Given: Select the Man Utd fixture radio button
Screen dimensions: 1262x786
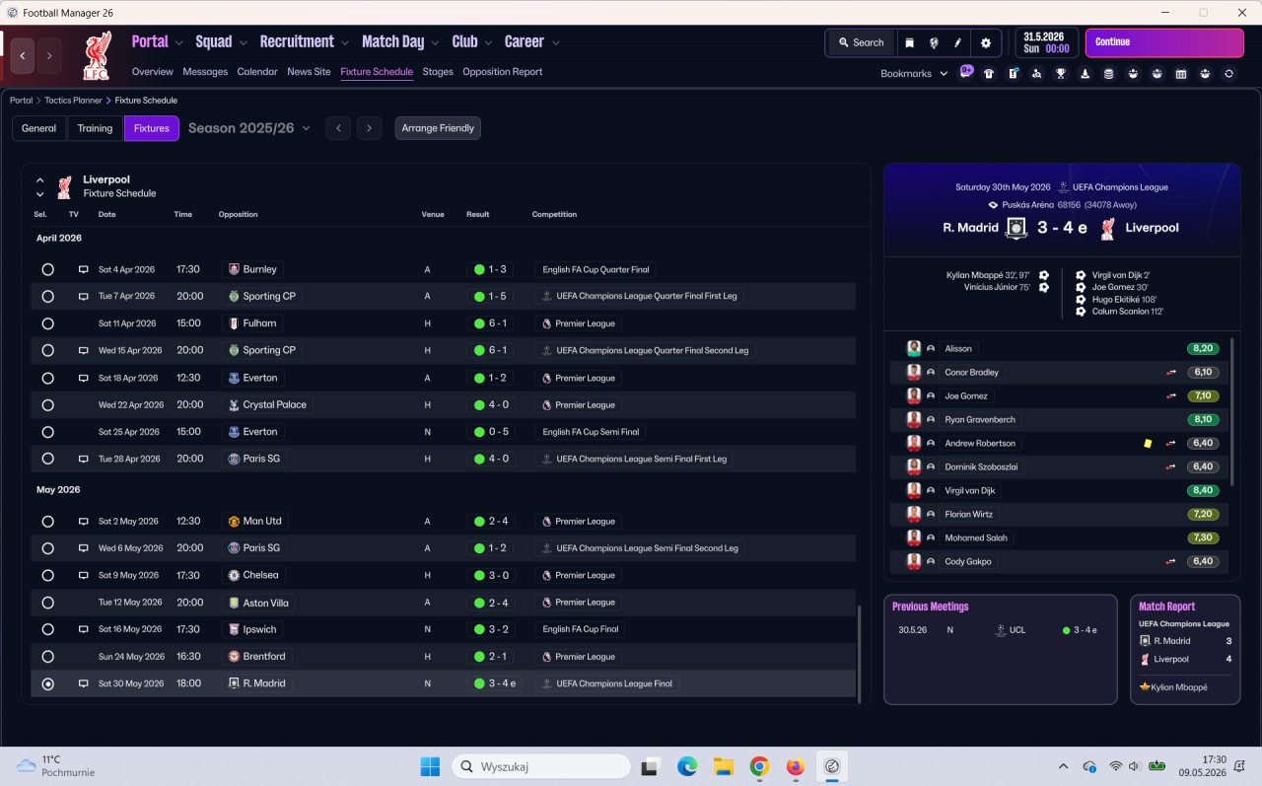Looking at the screenshot, I should tap(47, 521).
